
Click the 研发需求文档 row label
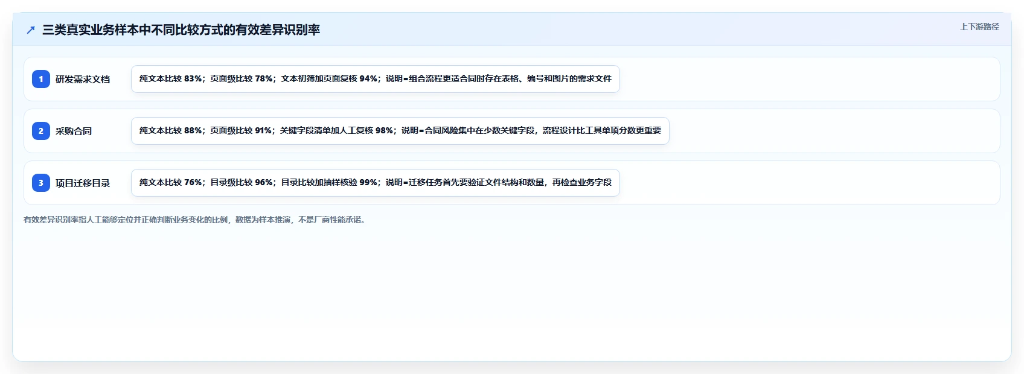click(x=83, y=79)
